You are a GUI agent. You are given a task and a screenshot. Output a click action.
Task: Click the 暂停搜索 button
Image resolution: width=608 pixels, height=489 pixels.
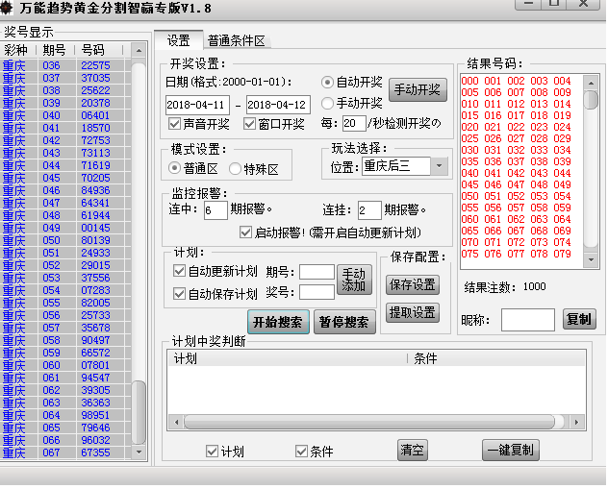pyautogui.click(x=344, y=322)
